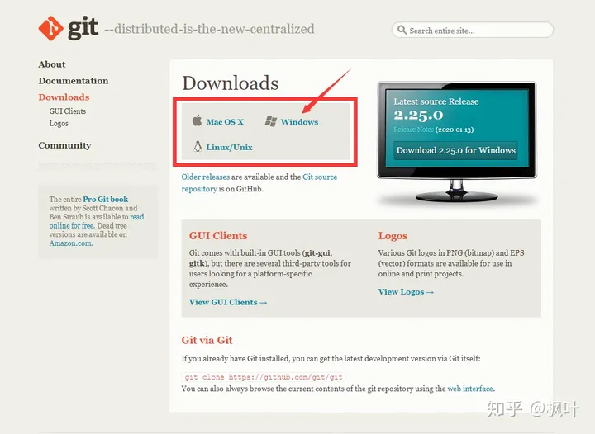Open the Release Notes link
Viewport: 595px width, 434px height.
pyautogui.click(x=414, y=130)
